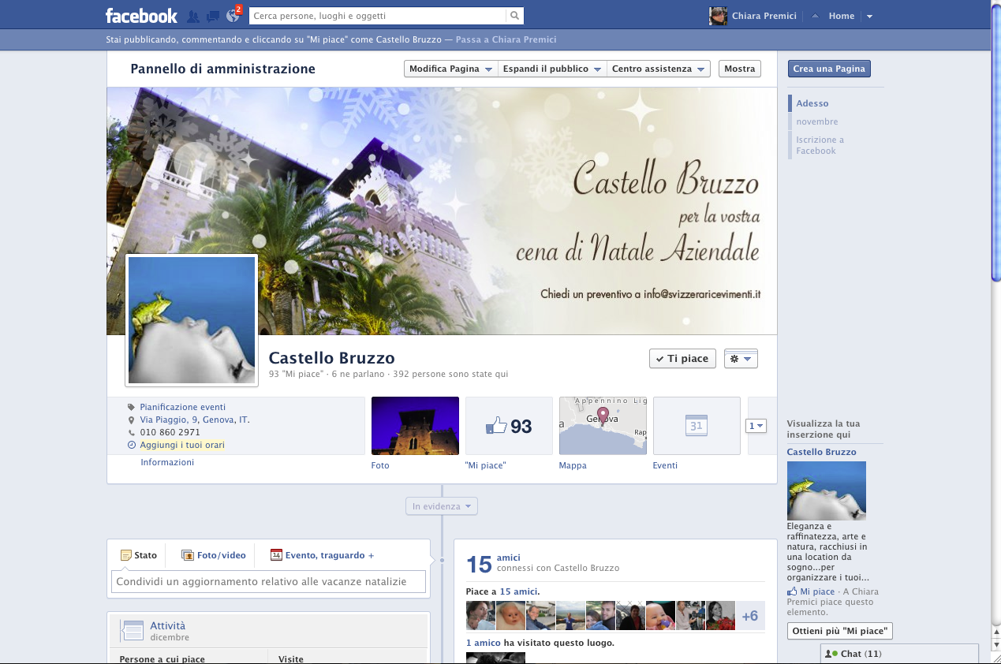
Task: Select the Foto/video camera icon
Action: tap(188, 555)
